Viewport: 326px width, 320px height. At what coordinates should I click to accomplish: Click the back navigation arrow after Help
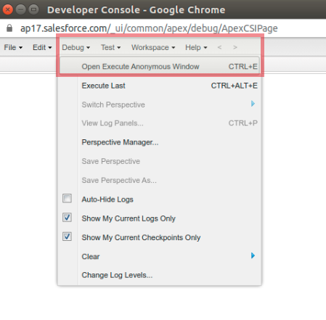pos(219,47)
